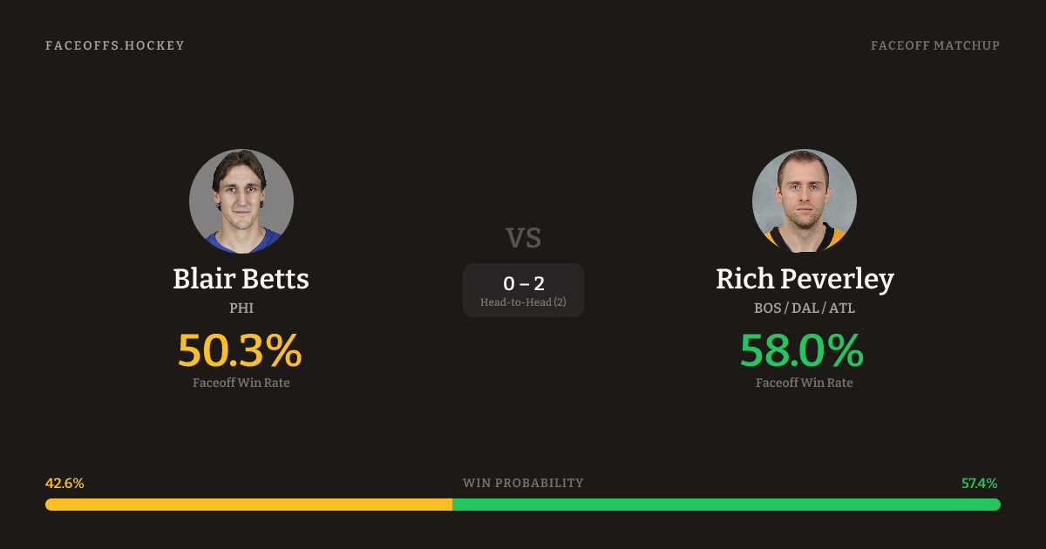
Task: Click Blair Betts' 50.3% win rate
Action: pos(240,350)
